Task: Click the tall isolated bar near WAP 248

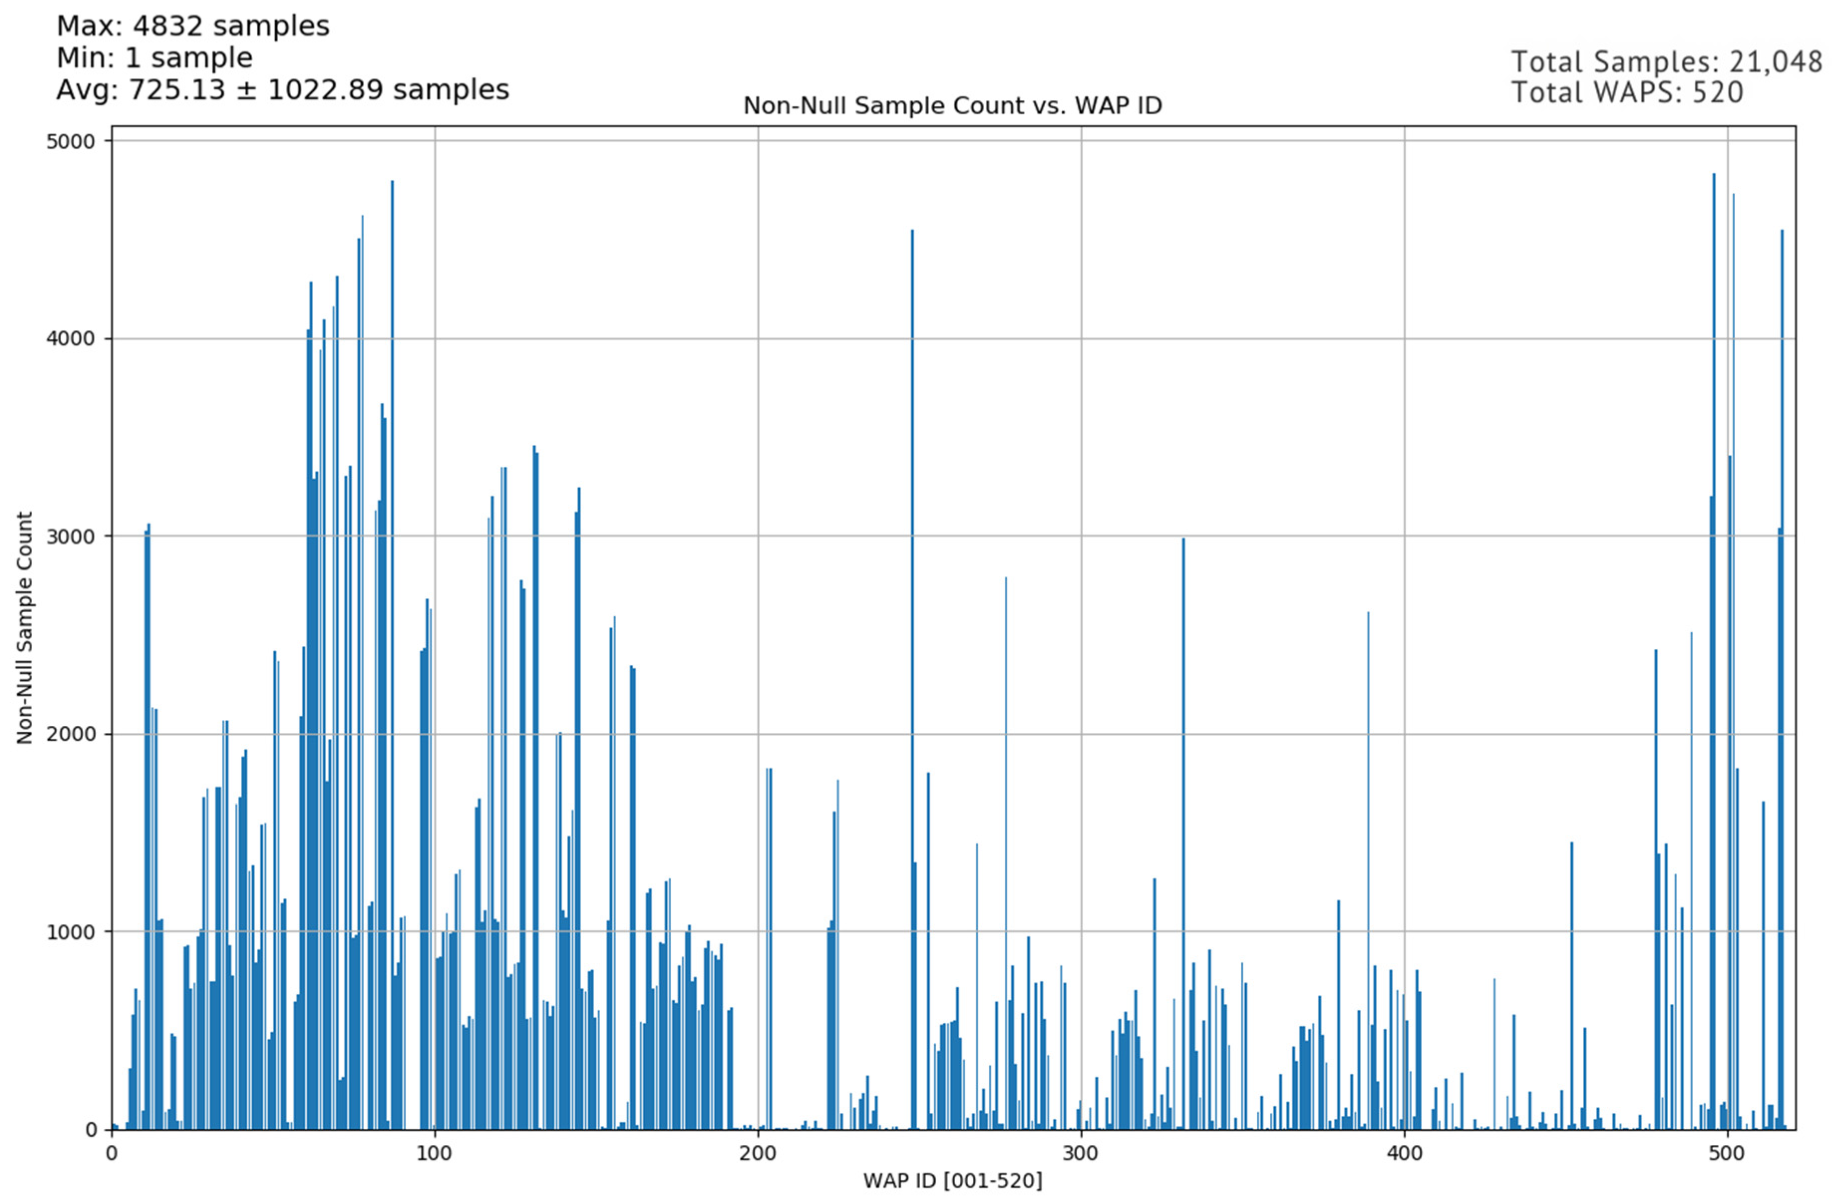Action: [912, 678]
